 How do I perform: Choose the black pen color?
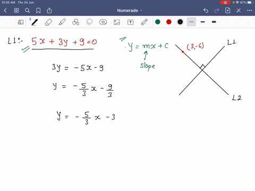(x=180, y=22)
